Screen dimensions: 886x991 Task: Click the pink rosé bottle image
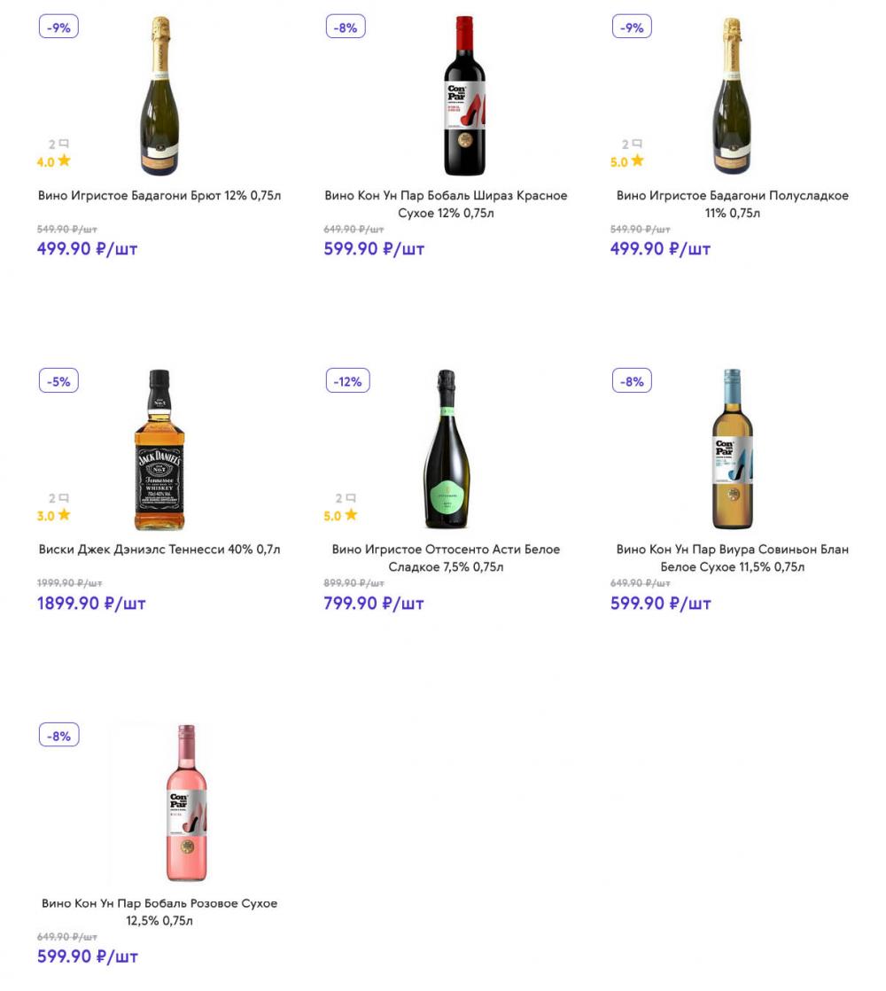click(x=186, y=803)
